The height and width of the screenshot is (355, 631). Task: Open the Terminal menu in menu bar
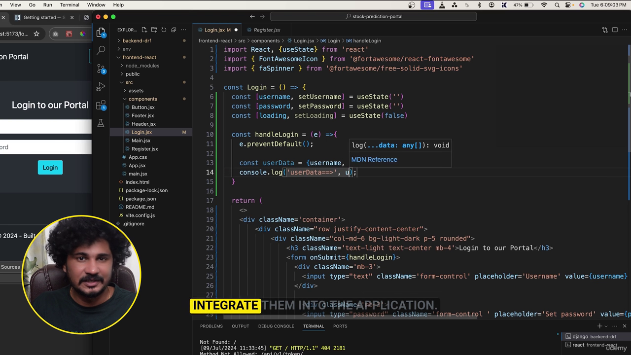coord(70,5)
